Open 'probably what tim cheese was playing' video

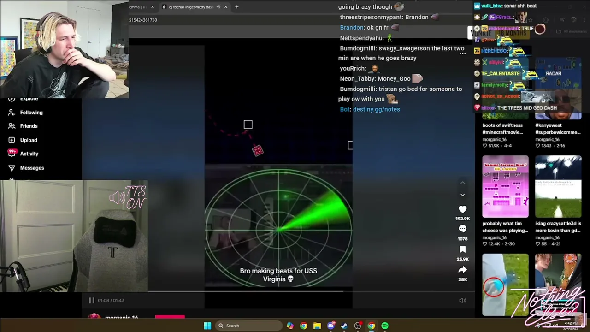point(505,227)
